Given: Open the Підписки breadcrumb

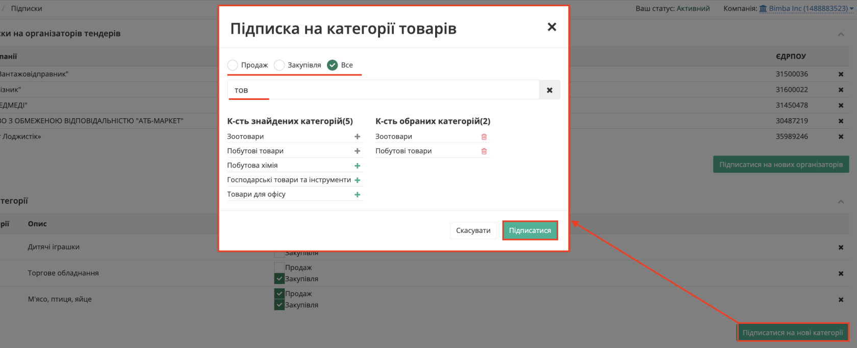Looking at the screenshot, I should 27,9.
